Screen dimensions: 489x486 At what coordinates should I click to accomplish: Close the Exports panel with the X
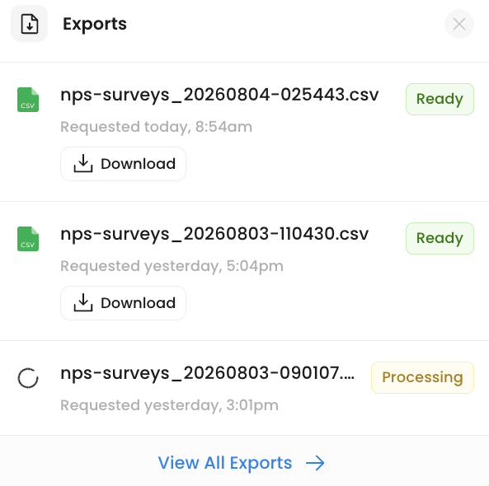coord(459,24)
